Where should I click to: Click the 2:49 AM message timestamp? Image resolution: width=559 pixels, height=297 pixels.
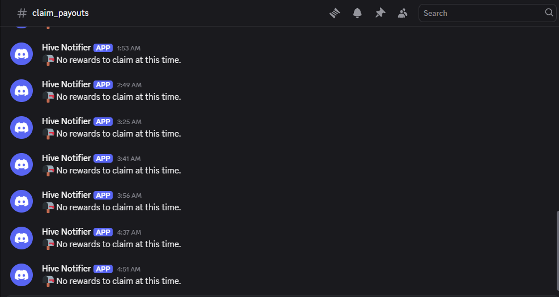(129, 85)
